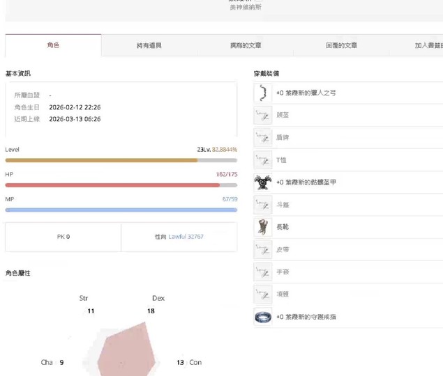Image resolution: width=443 pixels, height=376 pixels.
Task: Click the skull armor equipment icon
Action: click(263, 182)
